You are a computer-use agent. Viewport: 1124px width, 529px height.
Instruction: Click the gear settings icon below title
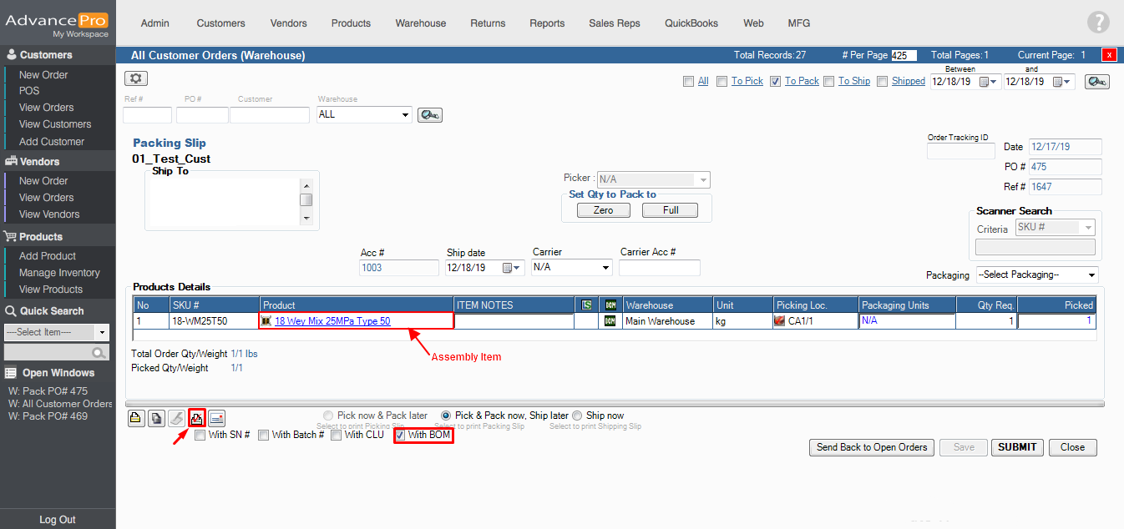click(x=136, y=78)
